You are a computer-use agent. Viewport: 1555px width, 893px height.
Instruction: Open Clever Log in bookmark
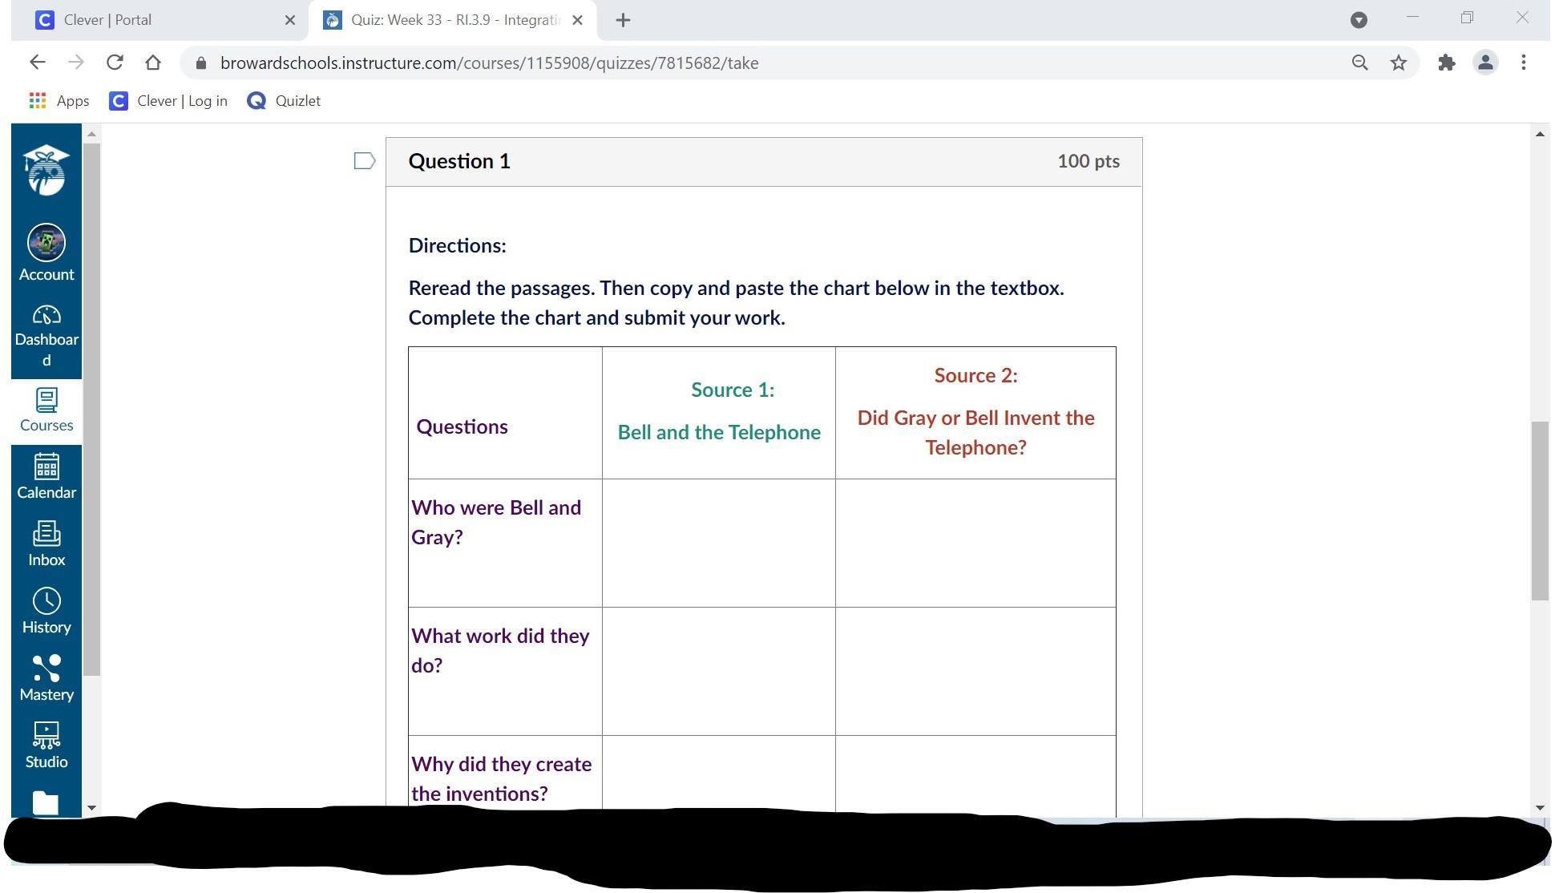[x=168, y=100]
